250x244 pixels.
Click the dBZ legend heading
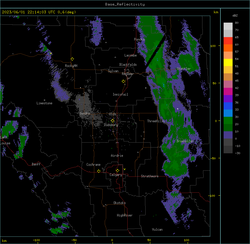coord(235,16)
